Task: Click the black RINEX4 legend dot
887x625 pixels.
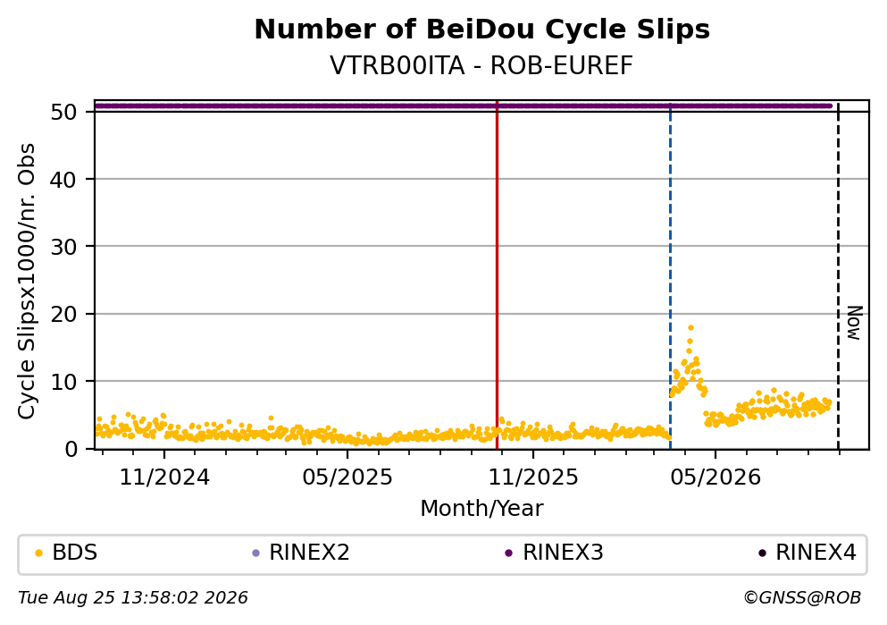Action: point(762,553)
